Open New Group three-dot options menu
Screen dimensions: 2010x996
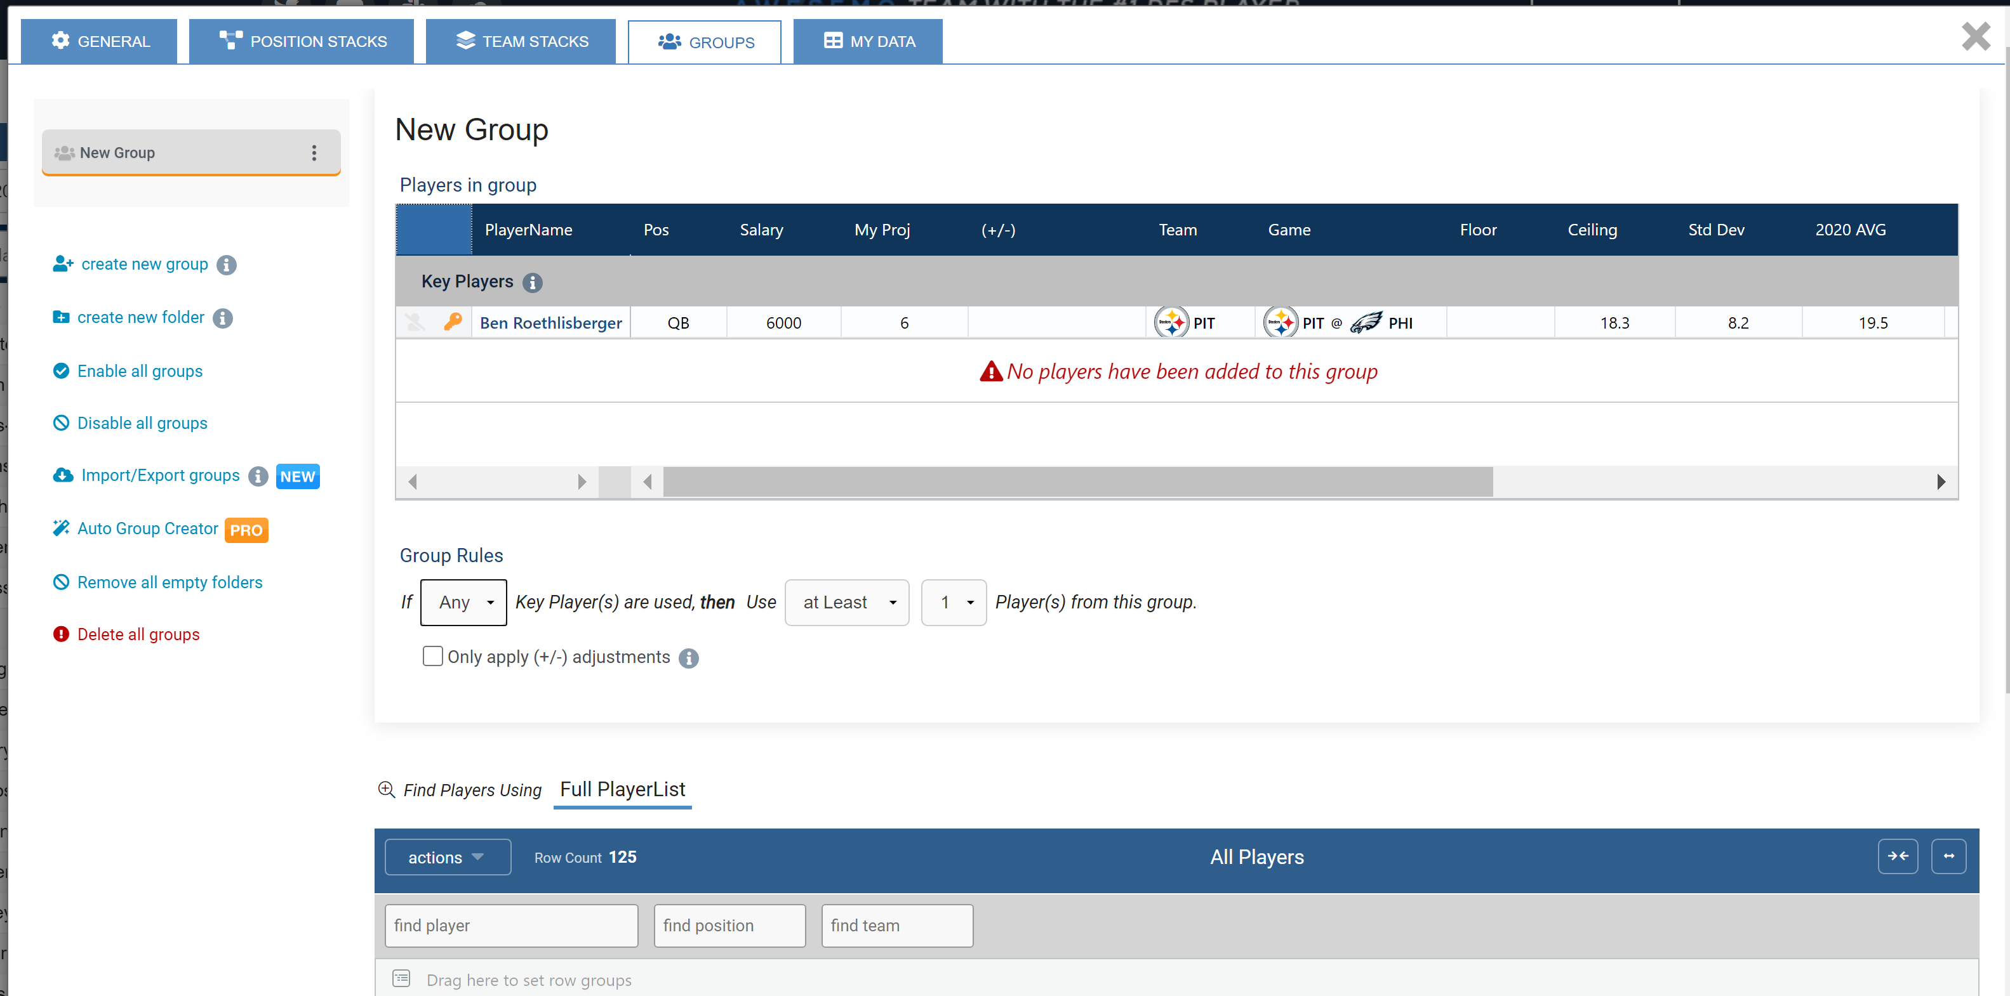tap(314, 153)
